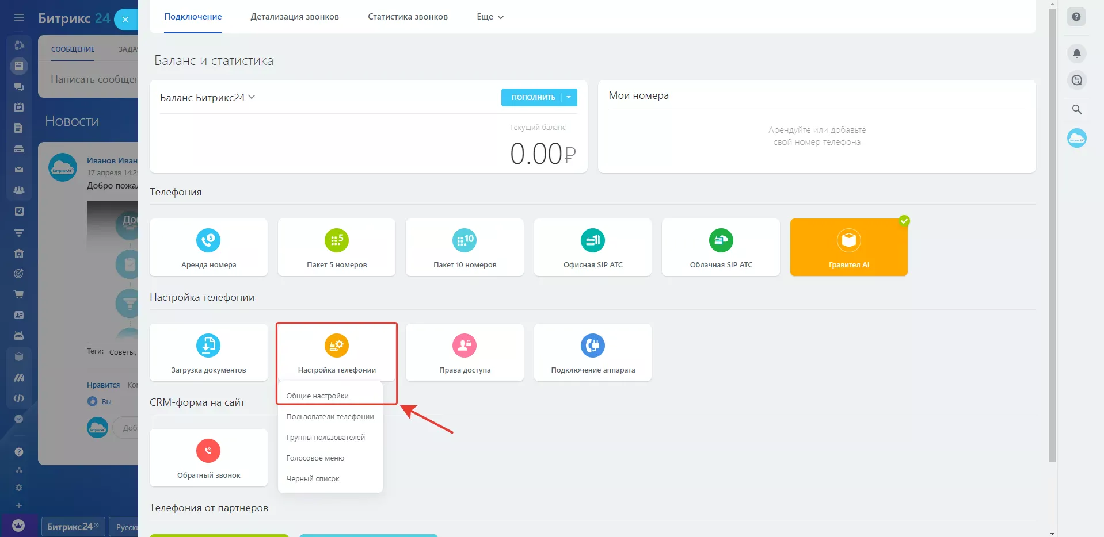Viewport: 1104px width, 537px height.
Task: Close the slider panel with X button
Action: tap(125, 20)
